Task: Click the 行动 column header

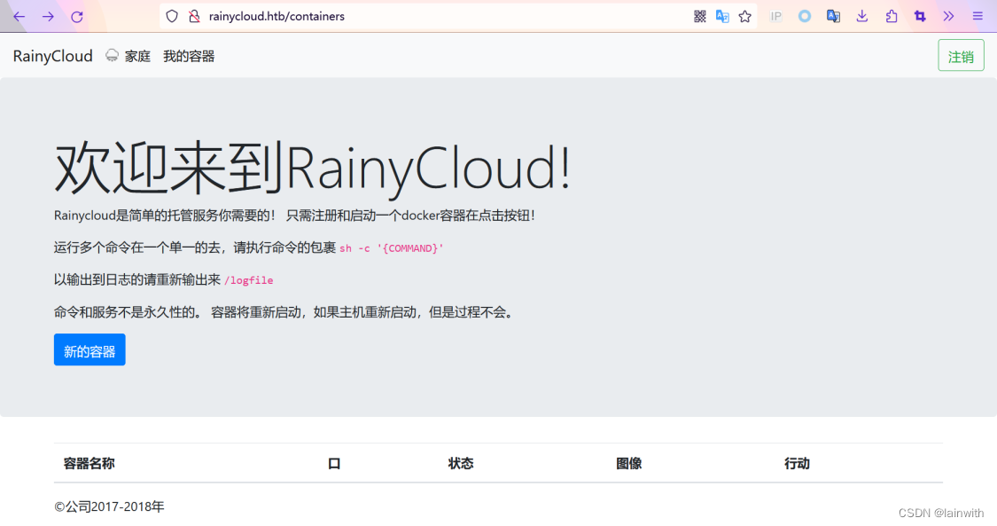Action: pyautogui.click(x=798, y=464)
